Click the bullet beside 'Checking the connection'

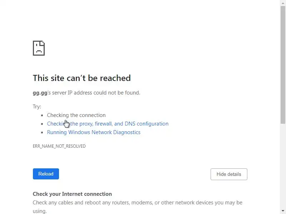point(42,115)
